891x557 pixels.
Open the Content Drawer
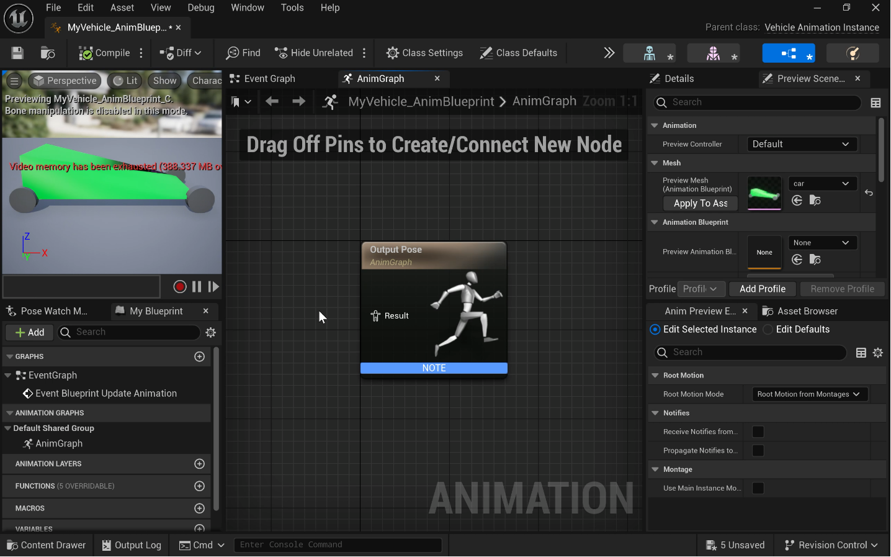(x=47, y=545)
